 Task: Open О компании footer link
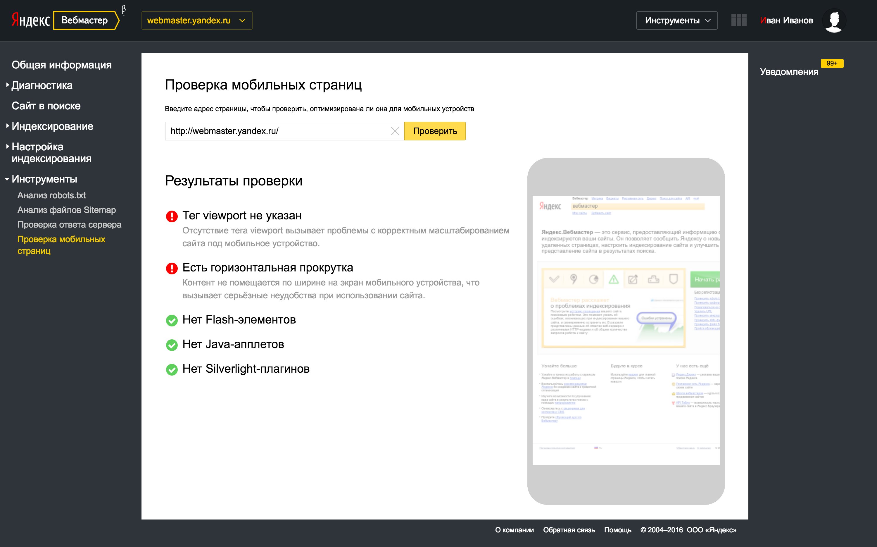click(514, 530)
